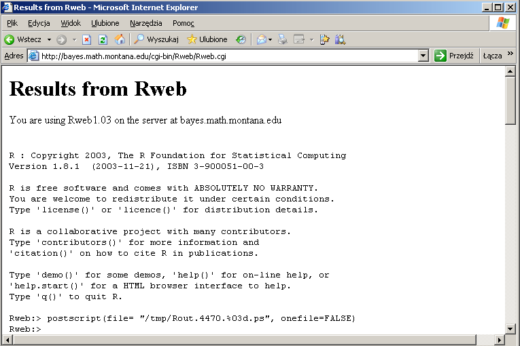
Task: Click the 'Version 1.8.1' text line
Action: 137,166
